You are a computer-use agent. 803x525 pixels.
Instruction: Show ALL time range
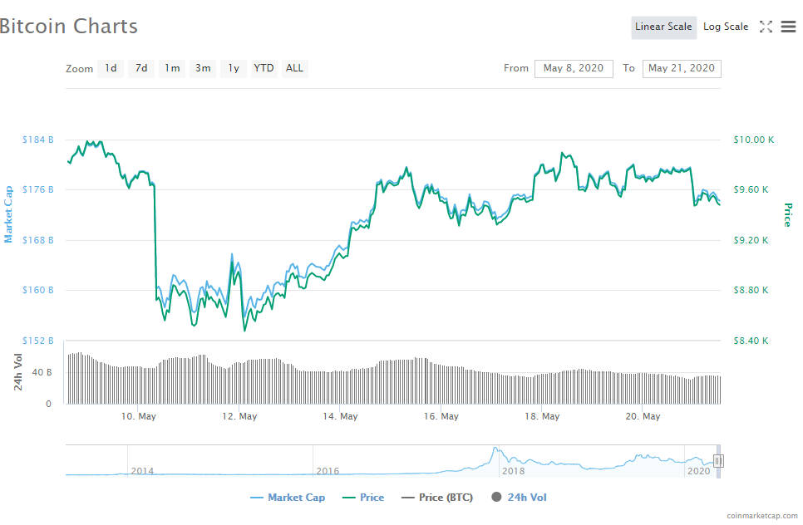click(x=294, y=68)
